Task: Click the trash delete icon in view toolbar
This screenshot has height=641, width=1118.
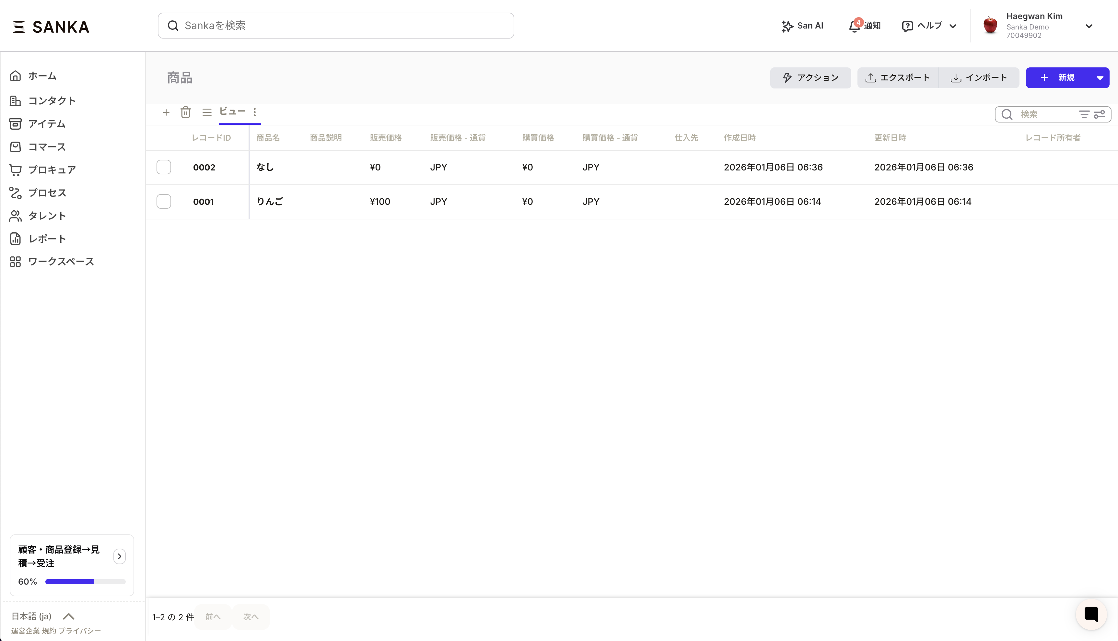Action: [x=186, y=112]
